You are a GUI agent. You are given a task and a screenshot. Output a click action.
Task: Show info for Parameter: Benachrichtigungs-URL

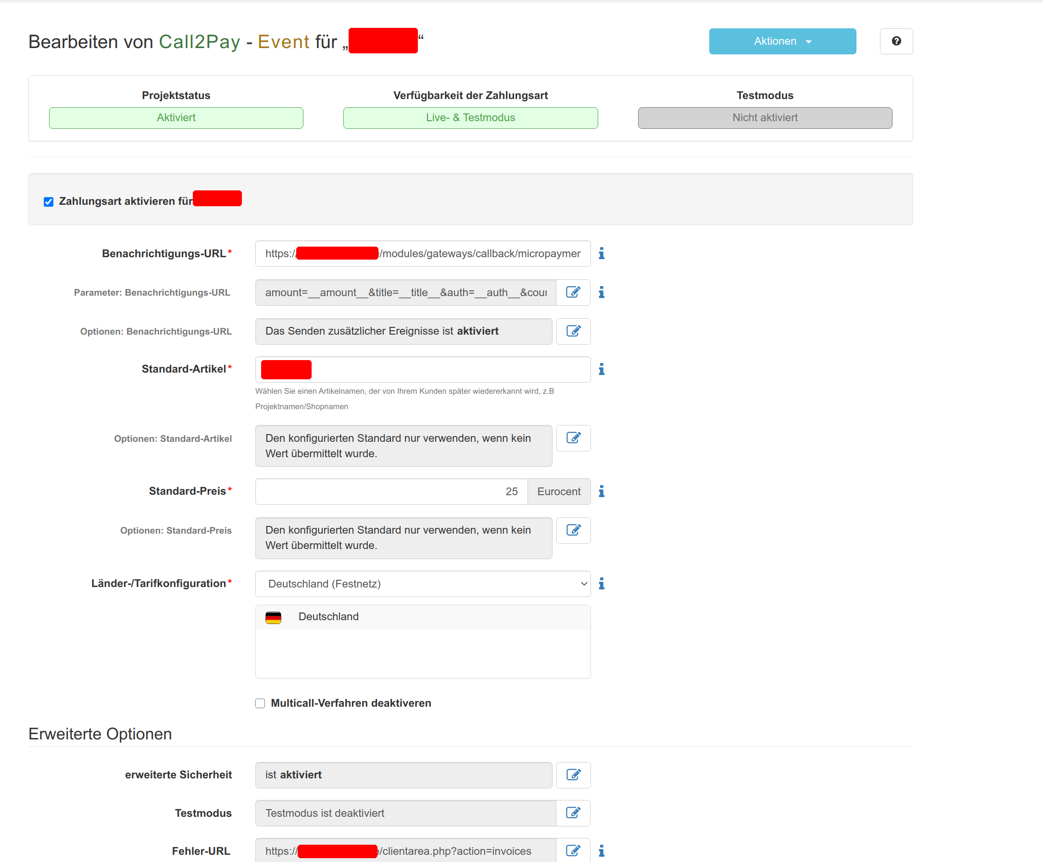click(x=602, y=292)
